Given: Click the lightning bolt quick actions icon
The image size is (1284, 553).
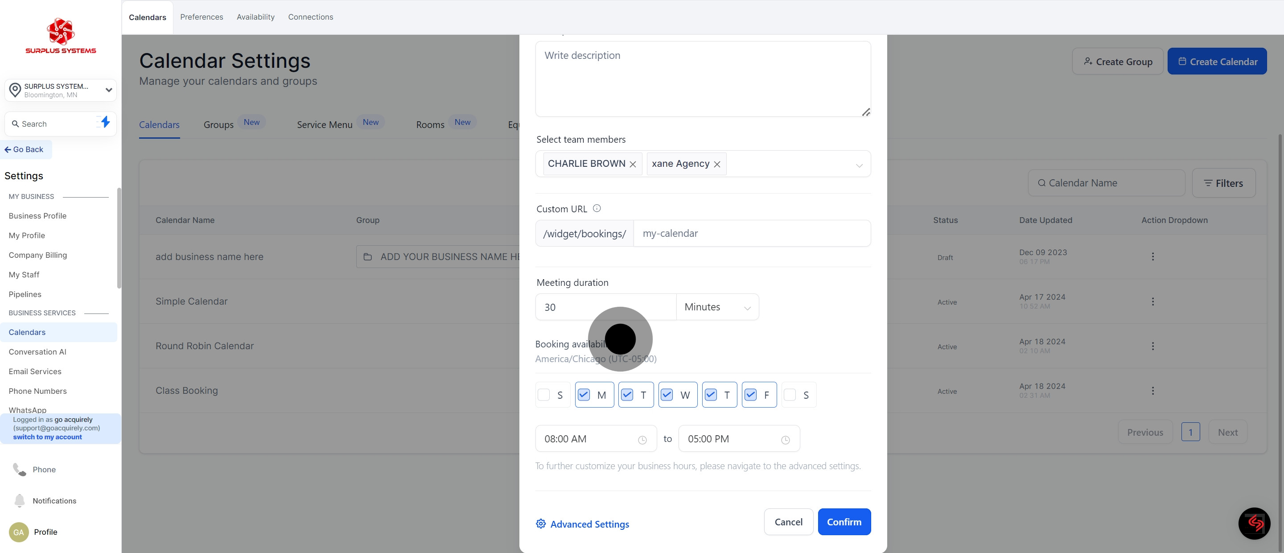Looking at the screenshot, I should click(x=105, y=122).
